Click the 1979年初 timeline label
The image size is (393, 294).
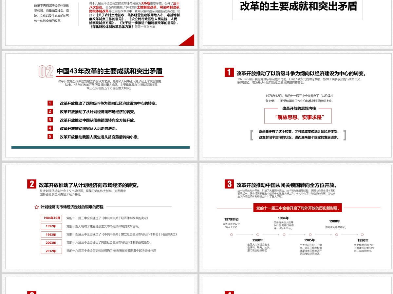(x=232, y=219)
